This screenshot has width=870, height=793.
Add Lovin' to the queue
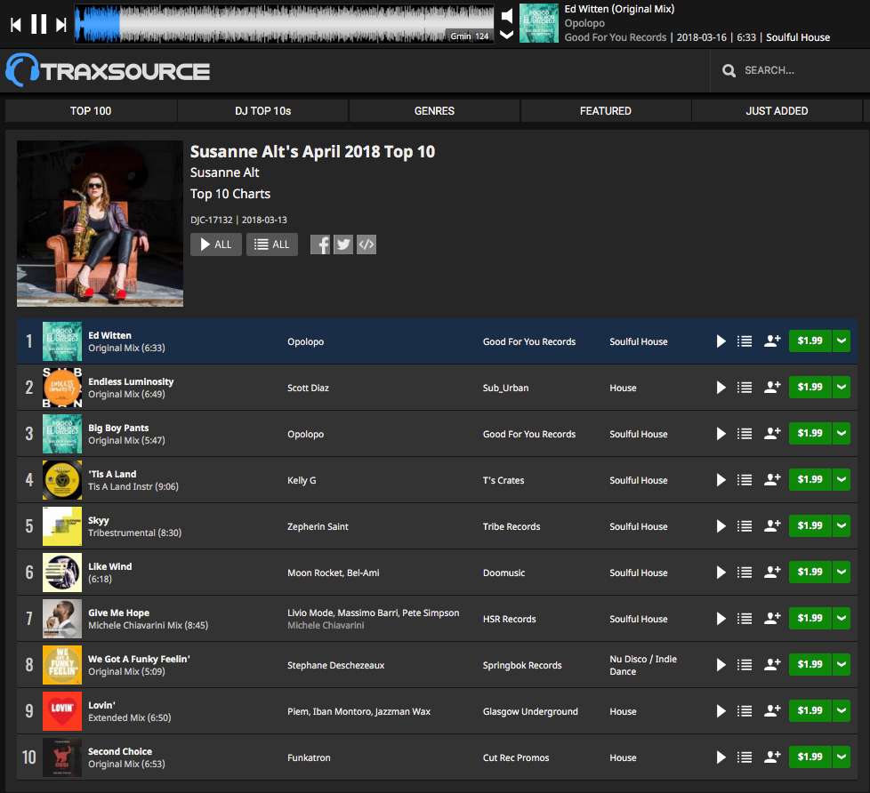click(745, 710)
